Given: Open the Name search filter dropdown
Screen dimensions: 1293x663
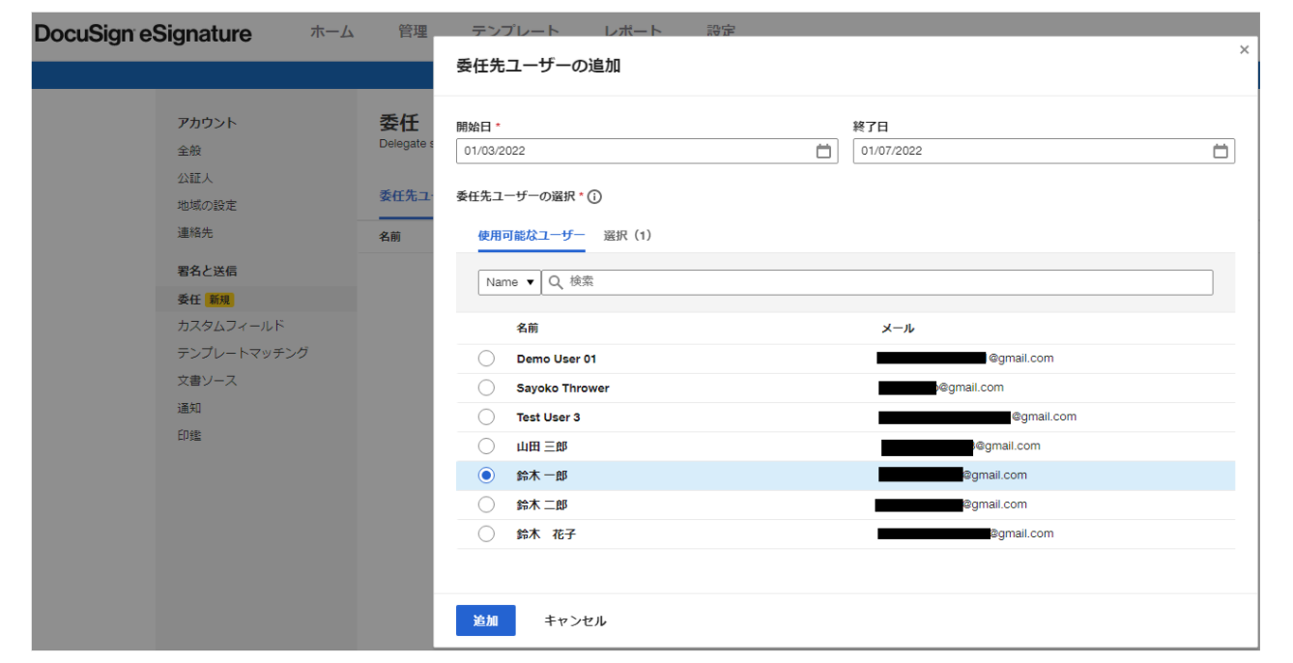Looking at the screenshot, I should 509,282.
